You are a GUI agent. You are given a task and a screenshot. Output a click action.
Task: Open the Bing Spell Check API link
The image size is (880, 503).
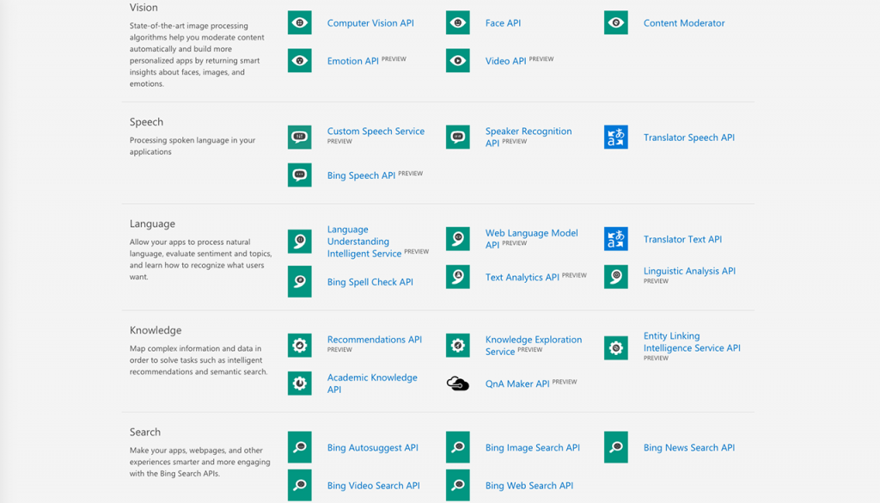pos(370,282)
